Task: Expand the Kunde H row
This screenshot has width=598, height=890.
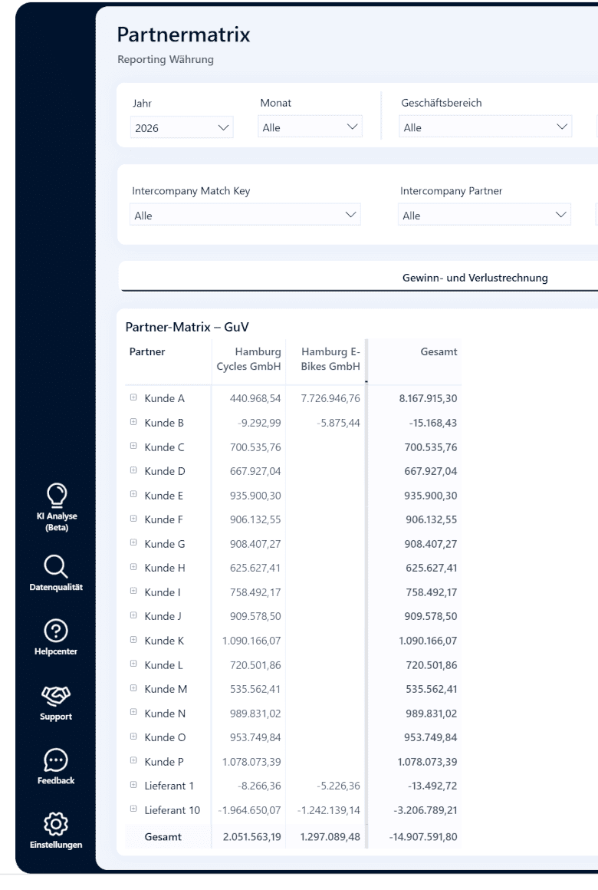Action: [133, 567]
